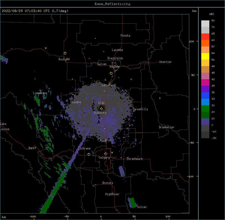Click the 80 value on dBZ legend
This screenshot has width=225, height=220.
[x=213, y=20]
